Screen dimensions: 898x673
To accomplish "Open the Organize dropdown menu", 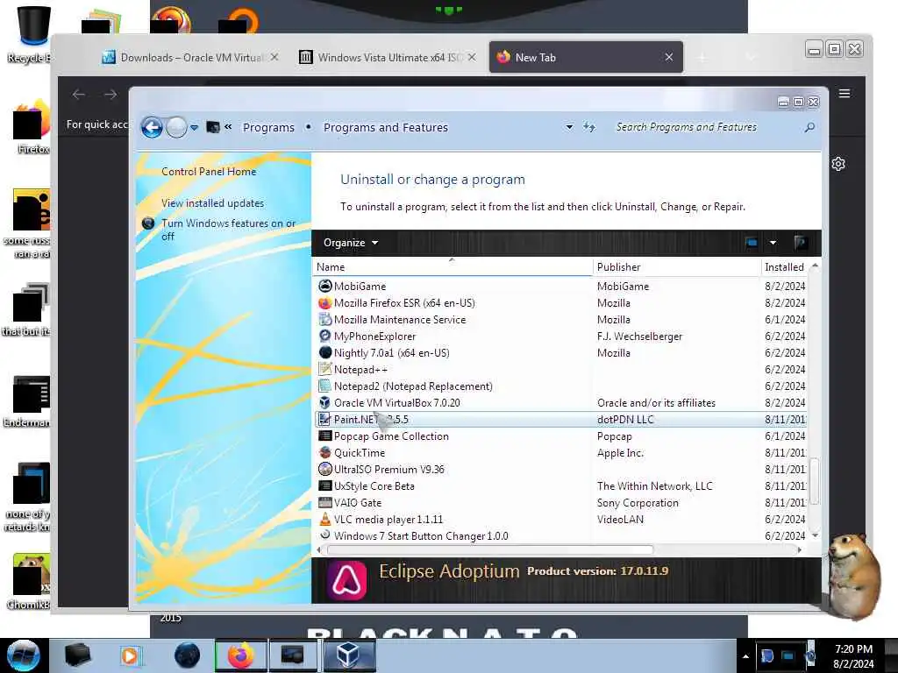I will coord(351,243).
